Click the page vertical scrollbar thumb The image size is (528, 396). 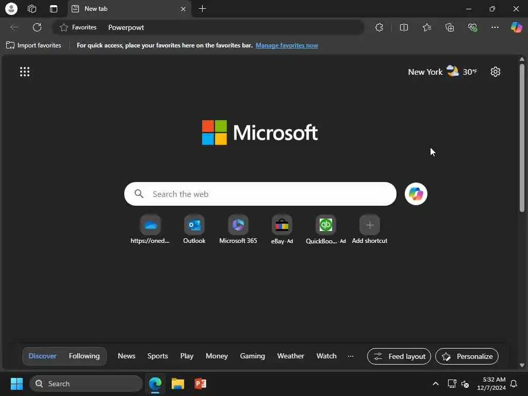click(522, 138)
